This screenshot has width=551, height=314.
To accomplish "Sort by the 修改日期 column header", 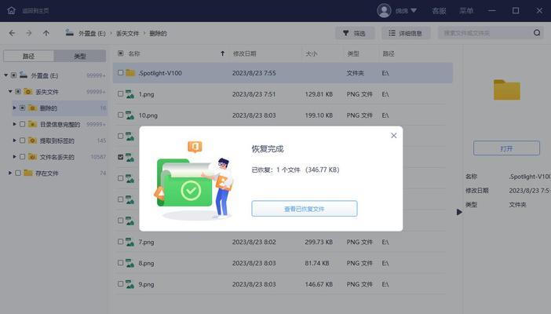I will pos(245,53).
